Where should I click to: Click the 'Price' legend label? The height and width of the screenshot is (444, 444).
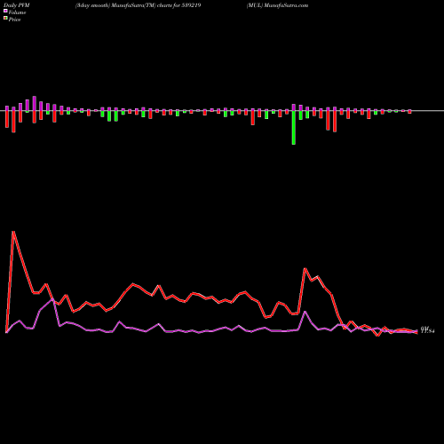(x=14, y=20)
